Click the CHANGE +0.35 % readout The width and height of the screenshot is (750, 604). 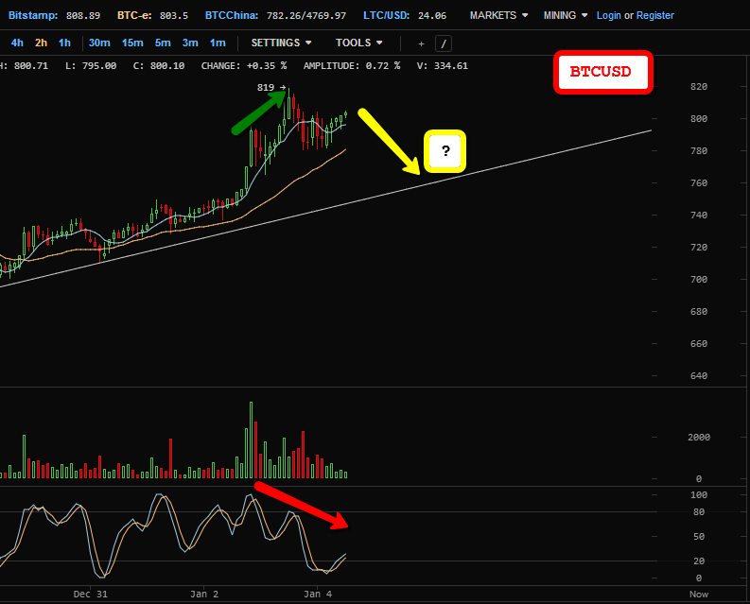(244, 66)
